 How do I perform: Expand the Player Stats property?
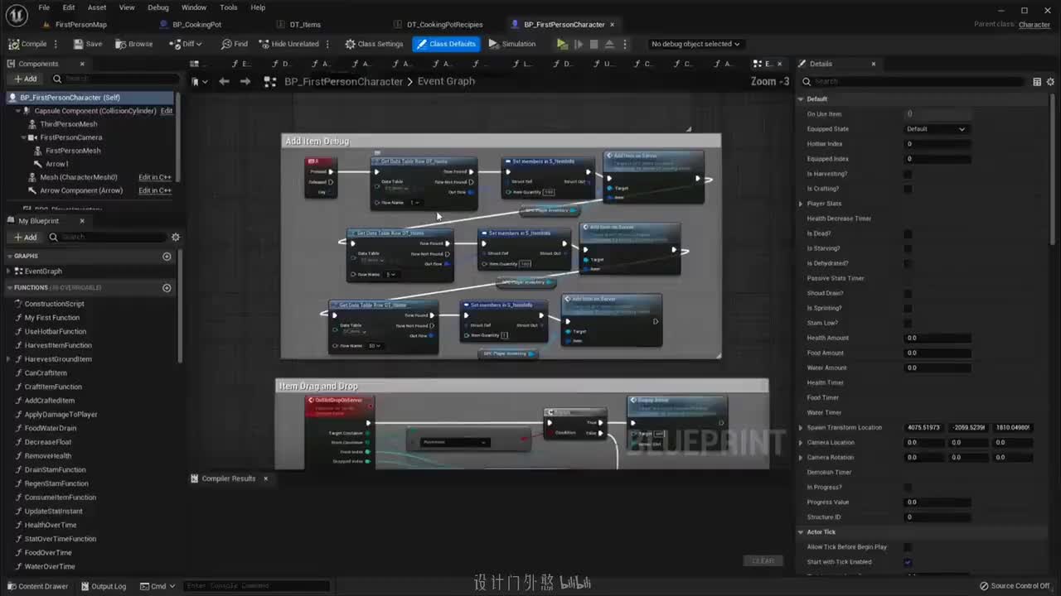(x=801, y=204)
